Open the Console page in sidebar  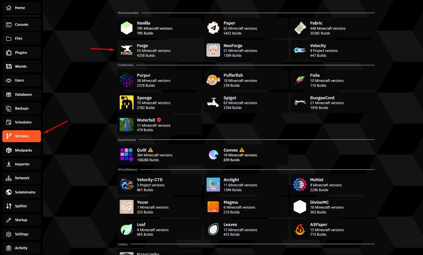(x=22, y=25)
